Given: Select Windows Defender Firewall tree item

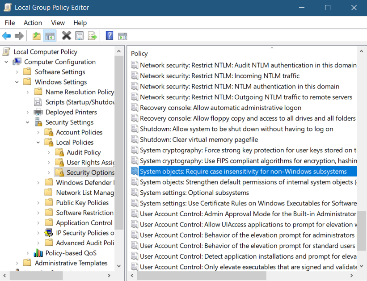Looking at the screenshot, I should (x=85, y=183).
